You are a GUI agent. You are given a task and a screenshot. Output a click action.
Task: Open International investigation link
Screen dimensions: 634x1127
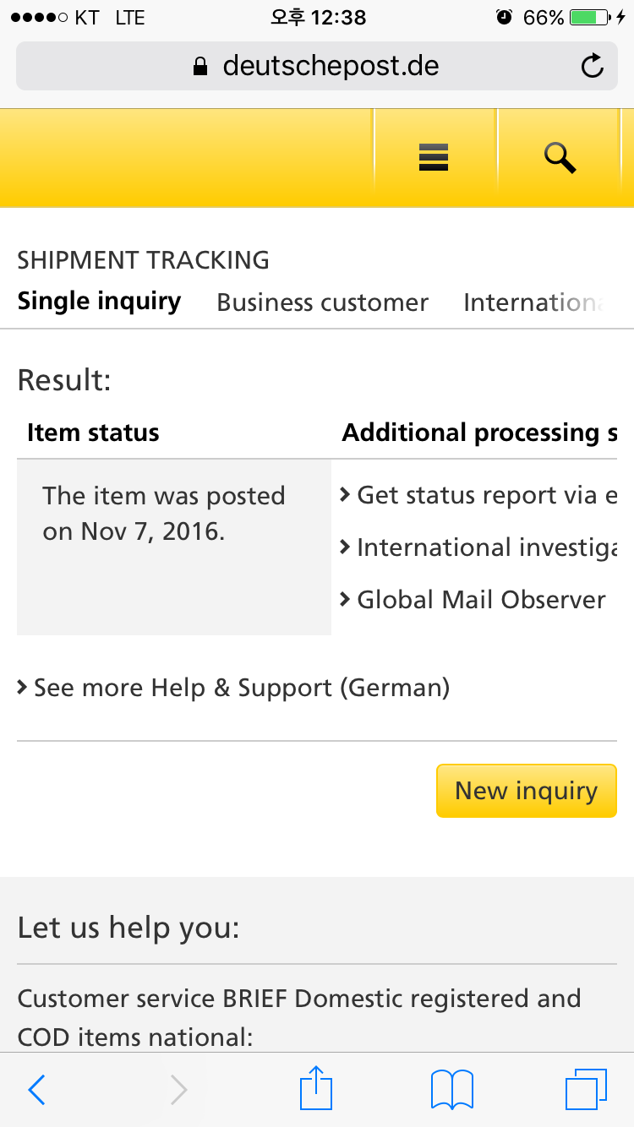click(485, 547)
